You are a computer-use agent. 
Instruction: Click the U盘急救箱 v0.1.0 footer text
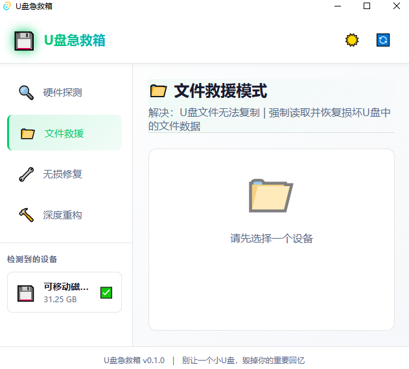[134, 360]
